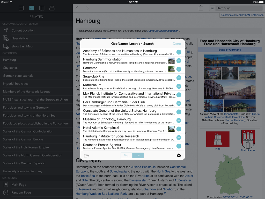Share the Hamburg article
This screenshot has height=199, width=265.
pyautogui.click(x=201, y=8)
